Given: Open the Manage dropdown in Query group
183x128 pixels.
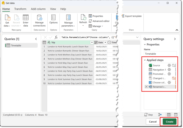Looking at the screenshot, I should coord(96,26).
